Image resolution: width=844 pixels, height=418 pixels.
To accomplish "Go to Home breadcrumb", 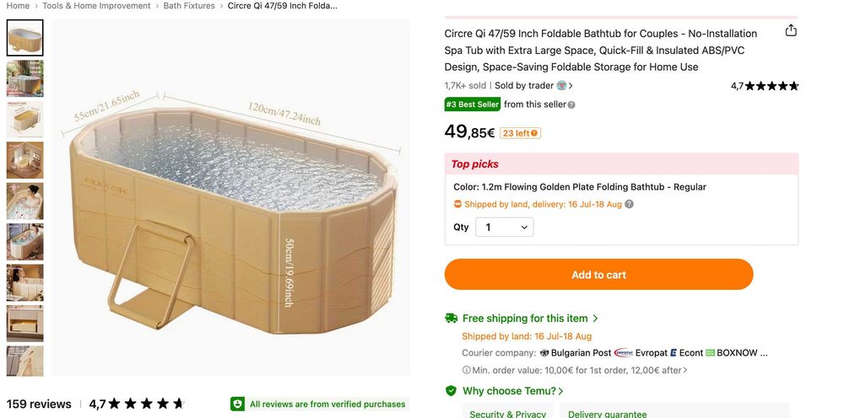I will [x=18, y=6].
